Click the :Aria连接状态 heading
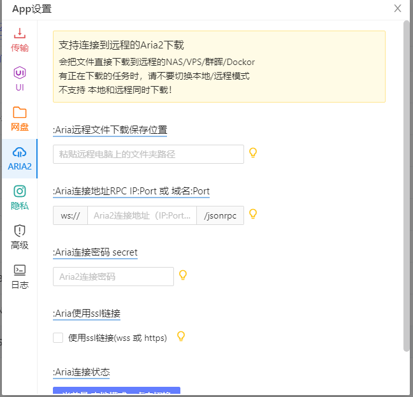 coord(81,372)
